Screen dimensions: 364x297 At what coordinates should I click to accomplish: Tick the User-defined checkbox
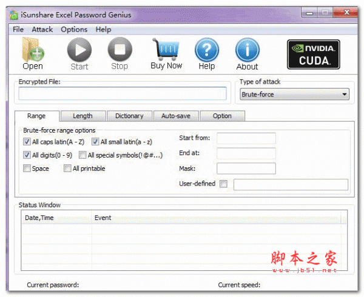pyautogui.click(x=224, y=184)
